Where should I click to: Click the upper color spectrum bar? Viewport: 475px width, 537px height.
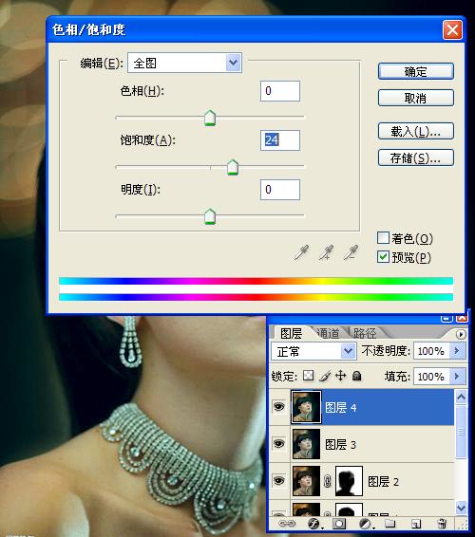256,281
